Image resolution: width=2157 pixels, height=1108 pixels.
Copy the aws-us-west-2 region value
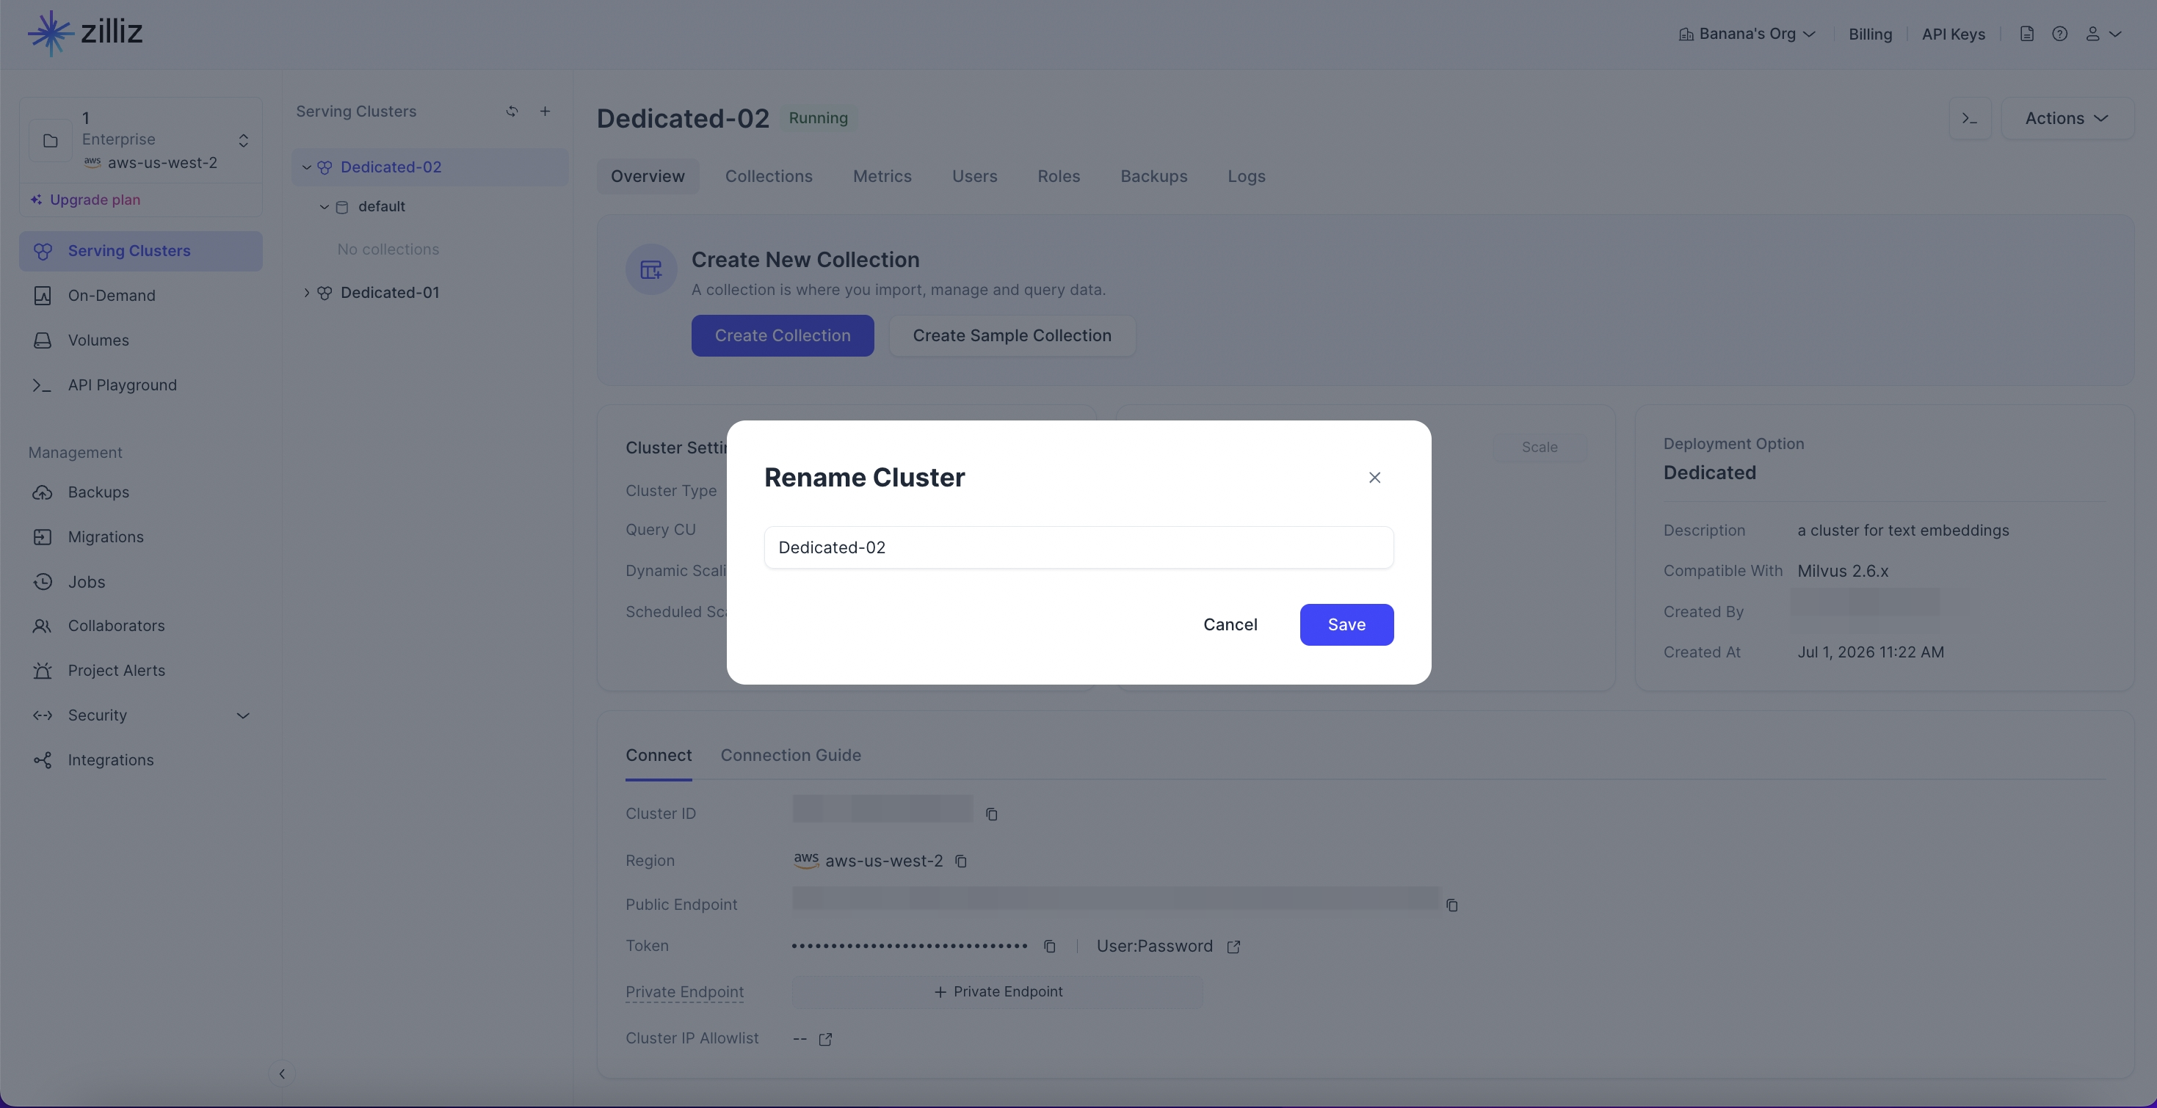pos(961,861)
